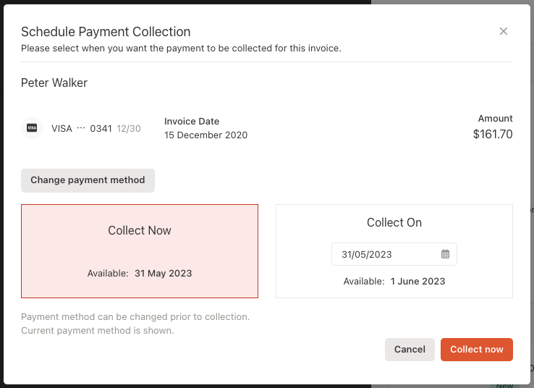This screenshot has width=534, height=388.
Task: Click the Available 31 May 2023 text
Action: (x=140, y=274)
